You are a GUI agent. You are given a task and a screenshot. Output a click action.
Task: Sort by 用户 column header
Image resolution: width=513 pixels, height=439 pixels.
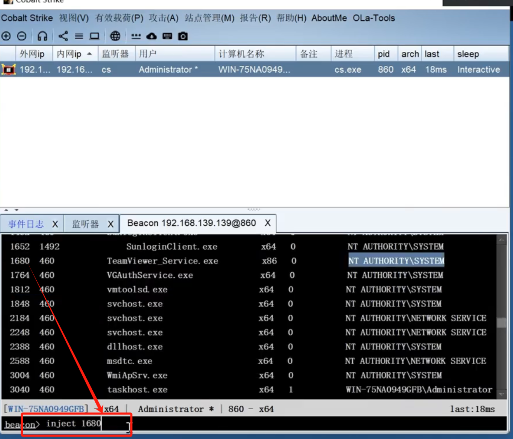[175, 54]
